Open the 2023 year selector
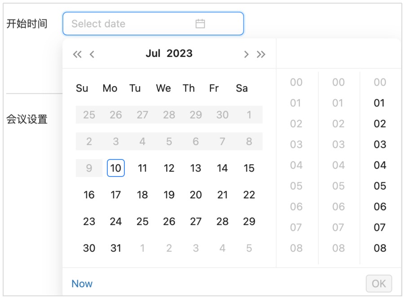 pos(180,53)
